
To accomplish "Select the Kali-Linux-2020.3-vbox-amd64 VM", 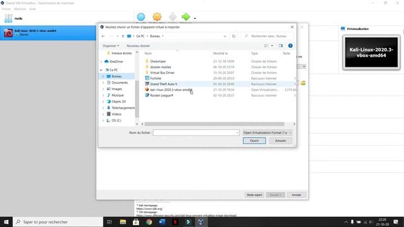I will pyautogui.click(x=48, y=33).
